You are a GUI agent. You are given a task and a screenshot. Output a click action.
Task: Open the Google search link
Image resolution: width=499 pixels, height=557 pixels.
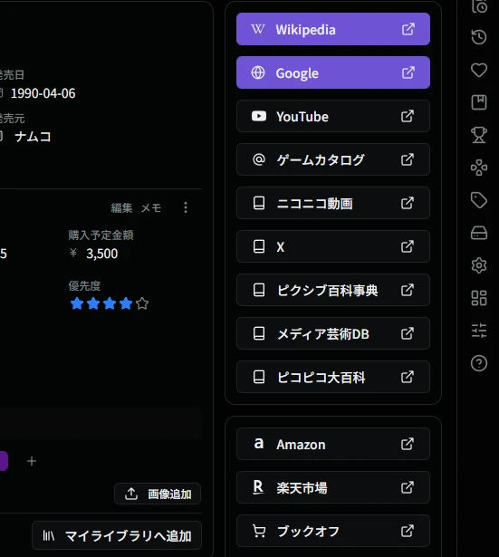(x=333, y=72)
